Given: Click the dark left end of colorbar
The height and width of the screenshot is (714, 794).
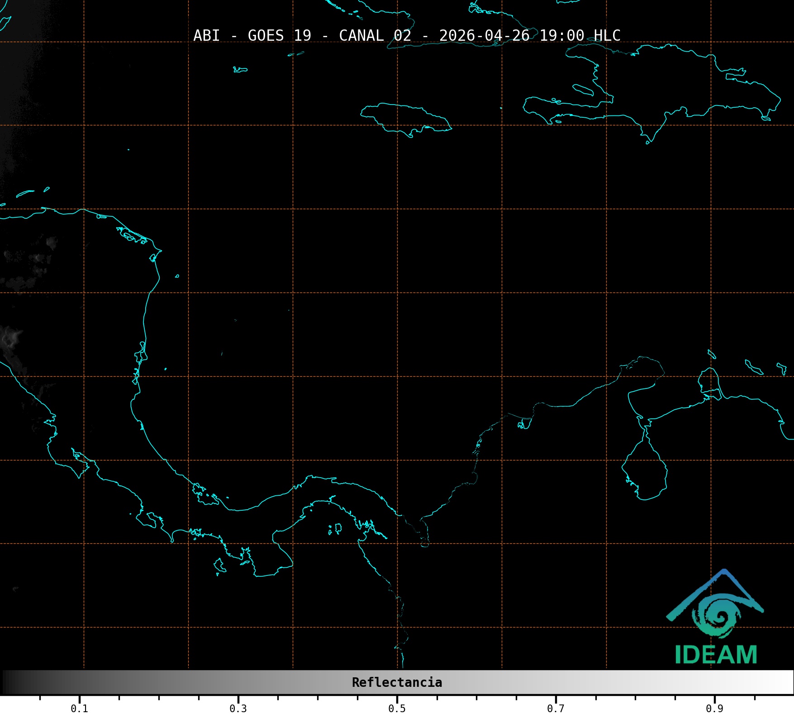Looking at the screenshot, I should click(9, 682).
